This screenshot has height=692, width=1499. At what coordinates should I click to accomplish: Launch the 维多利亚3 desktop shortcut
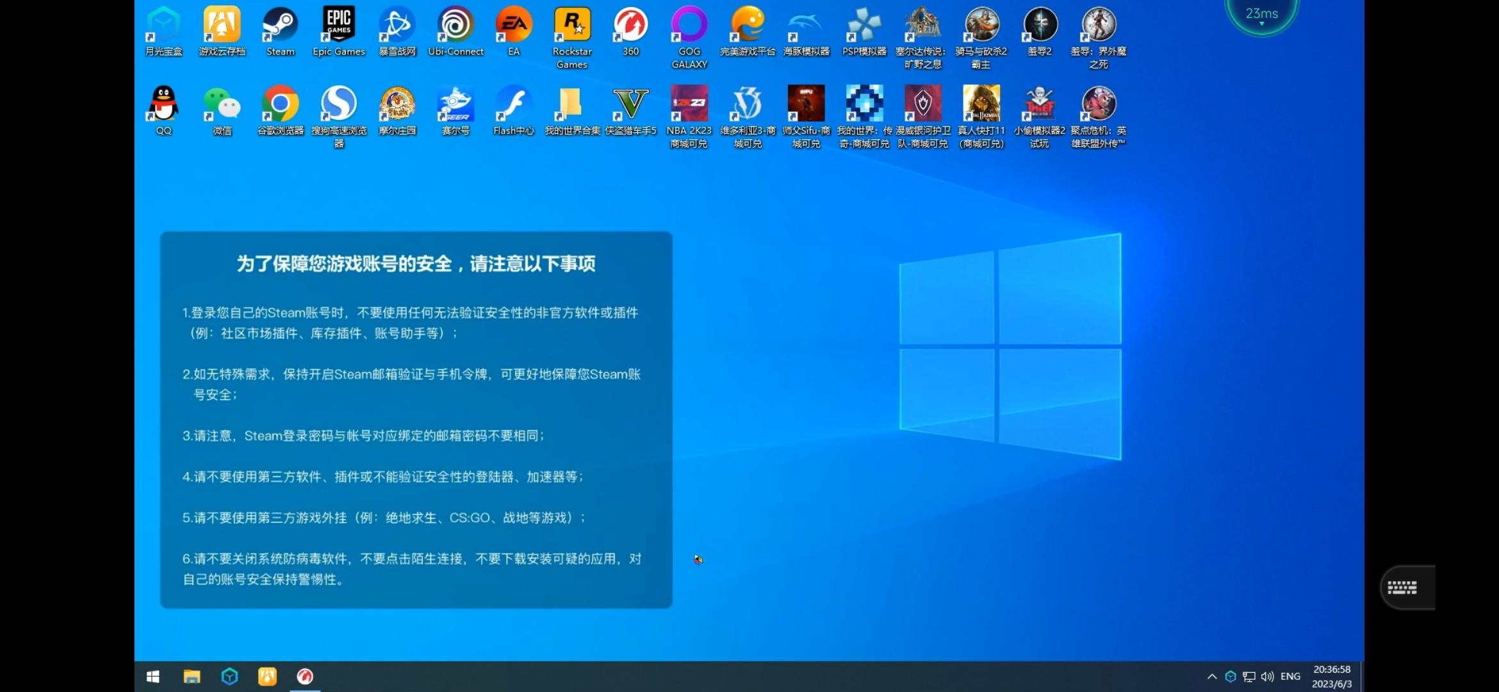748,117
